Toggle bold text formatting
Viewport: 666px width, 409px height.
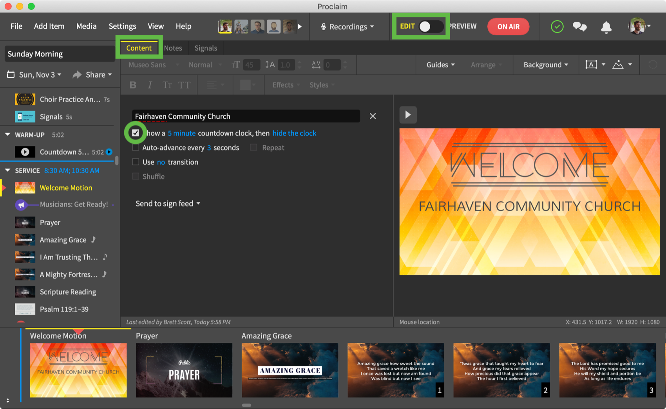(x=133, y=85)
